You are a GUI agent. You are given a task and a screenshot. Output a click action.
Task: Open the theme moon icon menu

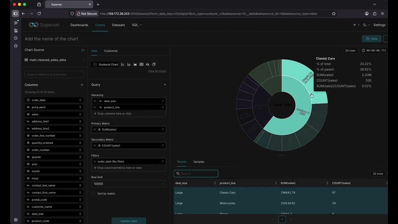pyautogui.click(x=366, y=25)
